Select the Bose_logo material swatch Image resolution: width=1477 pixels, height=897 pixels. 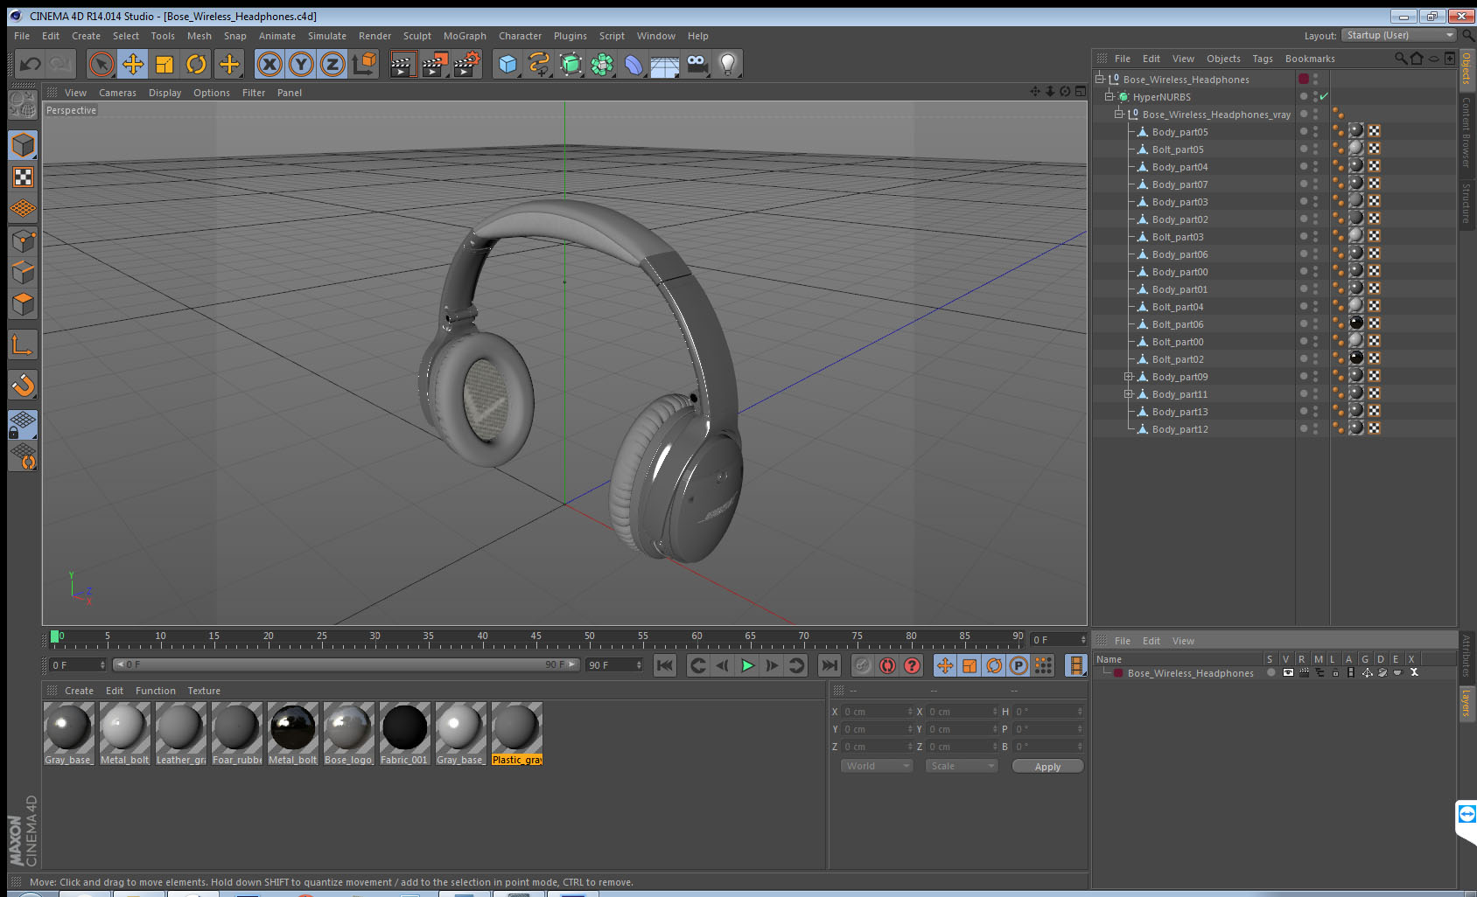[x=348, y=734]
